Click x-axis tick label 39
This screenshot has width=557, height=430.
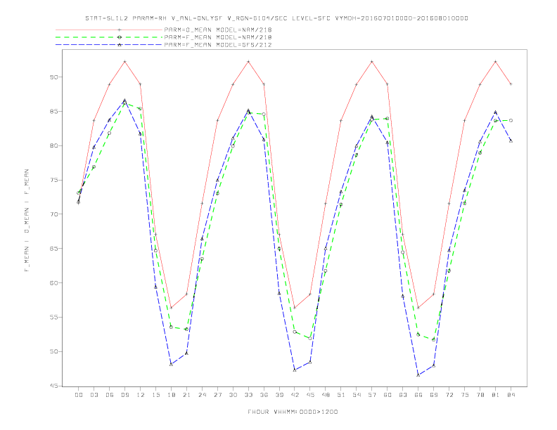tap(279, 395)
